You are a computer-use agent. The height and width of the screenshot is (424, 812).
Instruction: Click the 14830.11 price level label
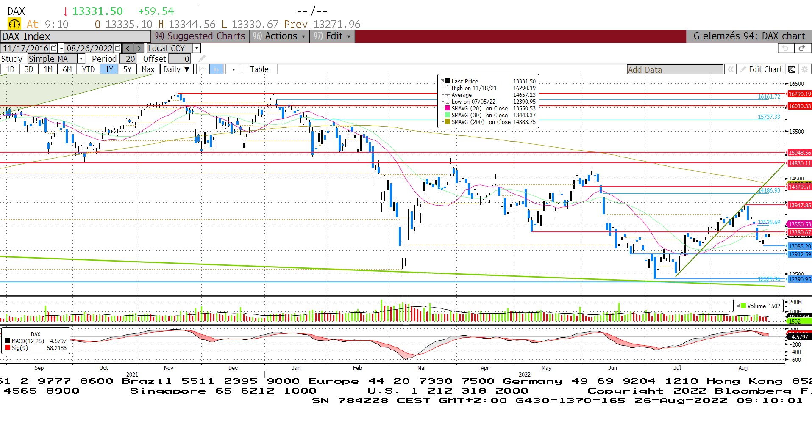click(799, 163)
